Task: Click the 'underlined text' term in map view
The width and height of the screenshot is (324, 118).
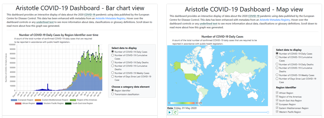Action: [x=208, y=24]
